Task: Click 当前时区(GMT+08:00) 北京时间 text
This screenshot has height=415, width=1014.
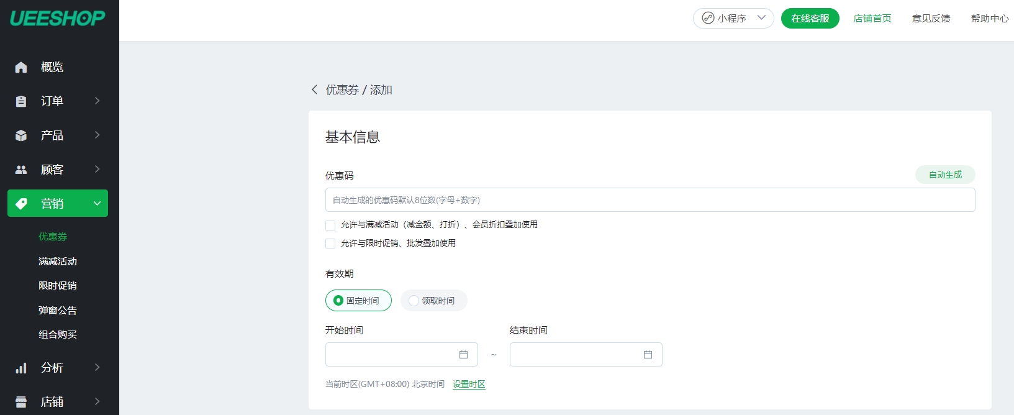Action: (x=385, y=385)
